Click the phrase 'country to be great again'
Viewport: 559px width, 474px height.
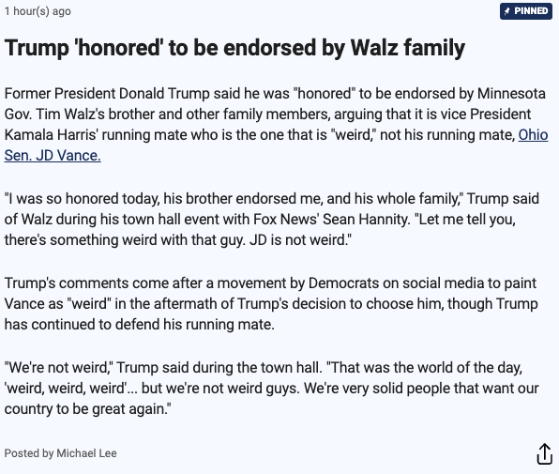point(85,408)
